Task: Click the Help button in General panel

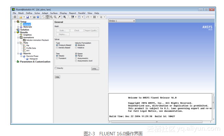Action: (57, 77)
